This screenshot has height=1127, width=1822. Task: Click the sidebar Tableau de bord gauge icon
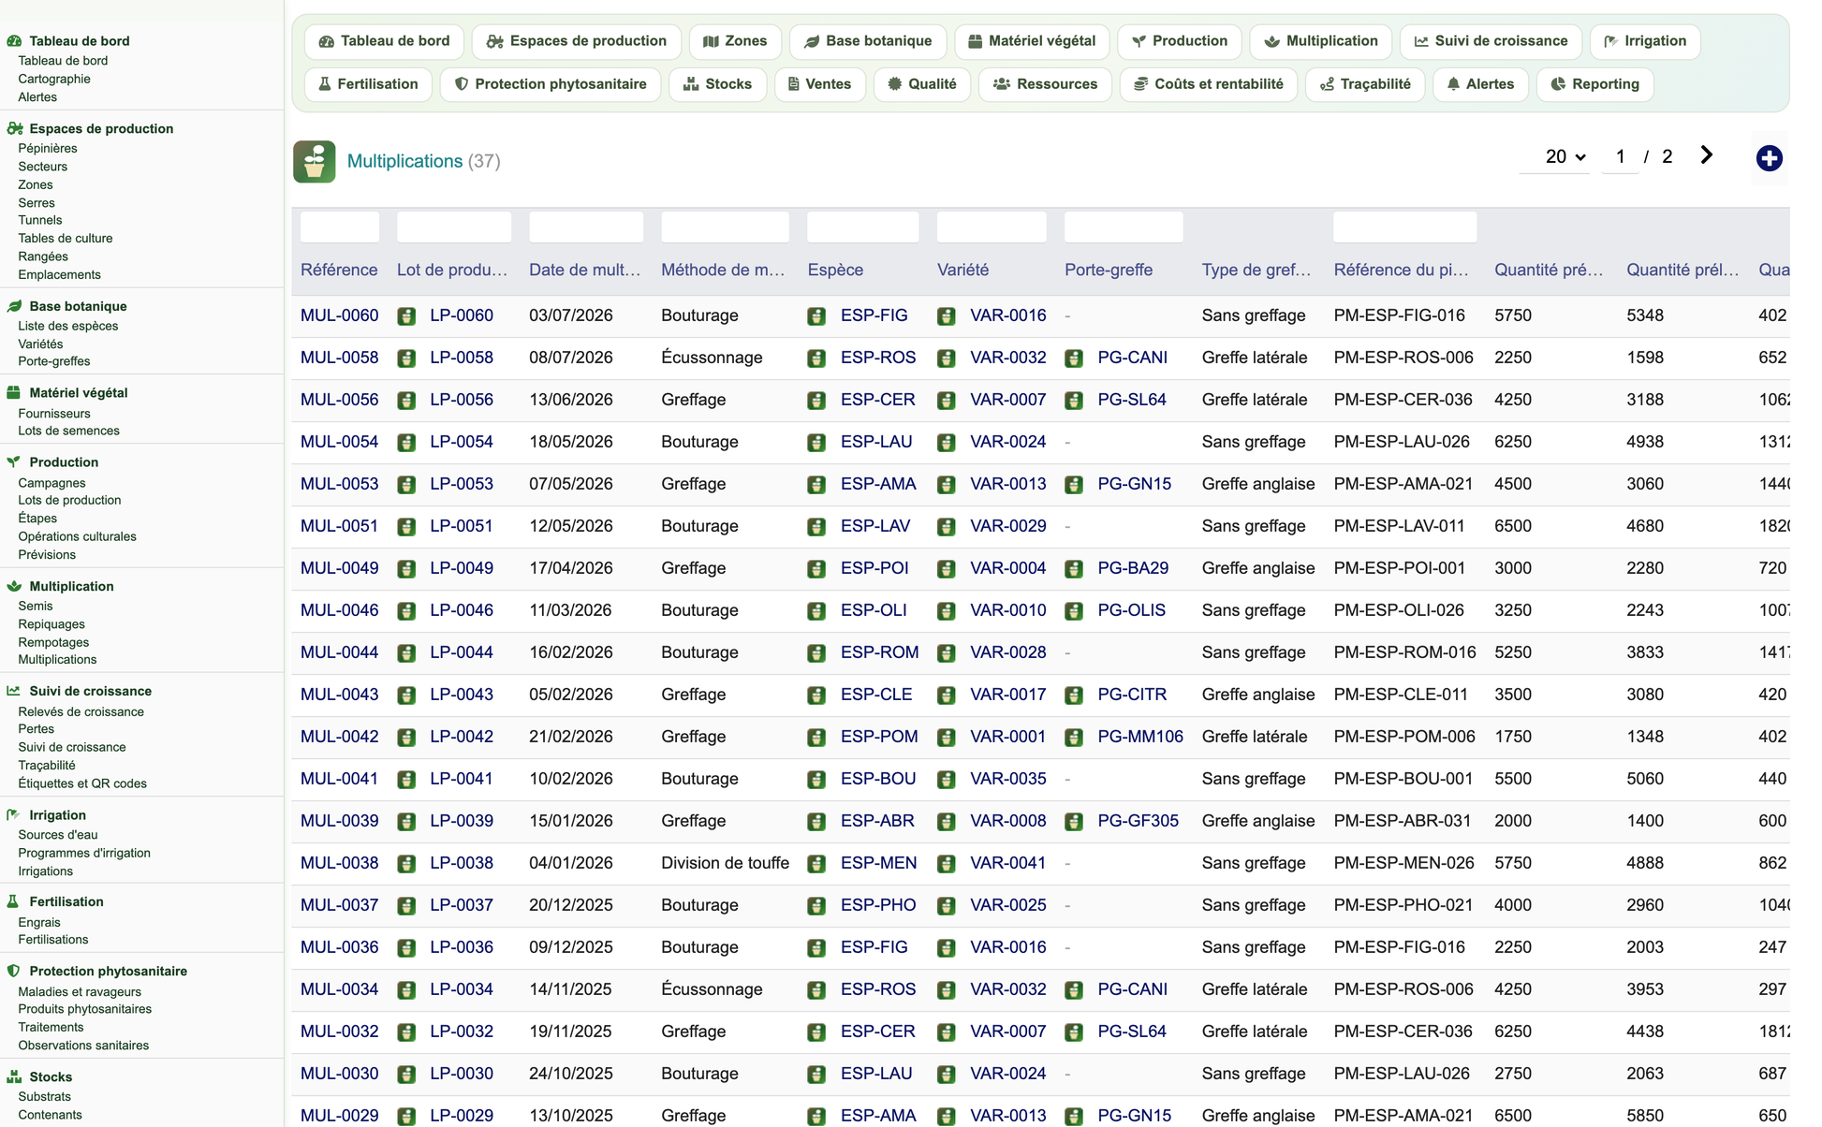tap(14, 41)
